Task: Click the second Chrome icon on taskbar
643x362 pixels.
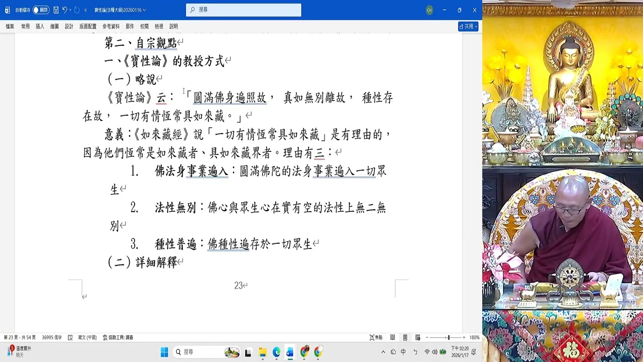Action: (x=318, y=352)
